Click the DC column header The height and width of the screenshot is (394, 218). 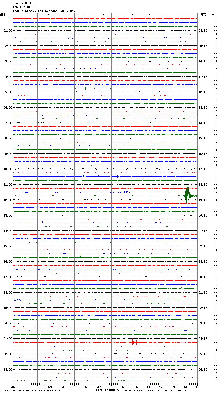point(213,14)
